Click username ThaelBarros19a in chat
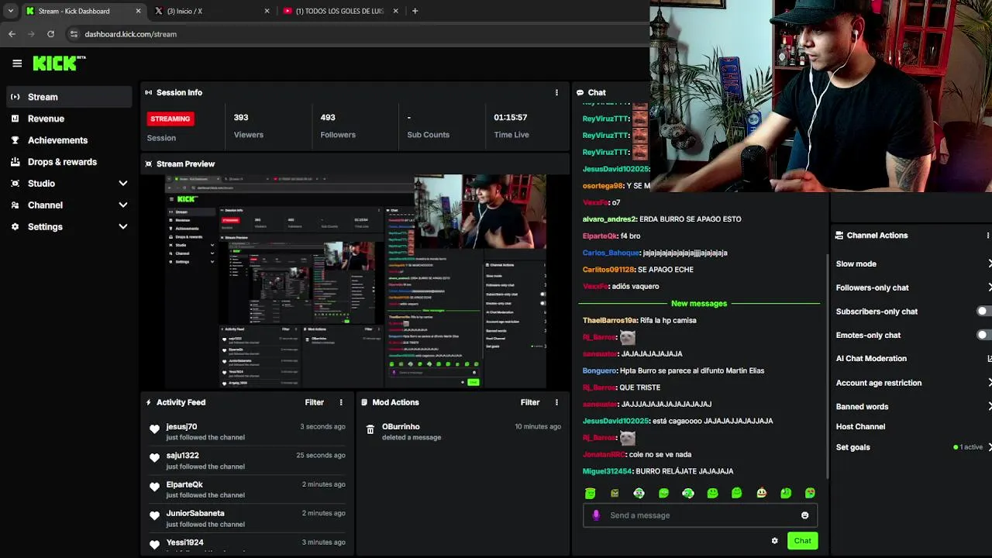Image resolution: width=992 pixels, height=558 pixels. pos(610,320)
